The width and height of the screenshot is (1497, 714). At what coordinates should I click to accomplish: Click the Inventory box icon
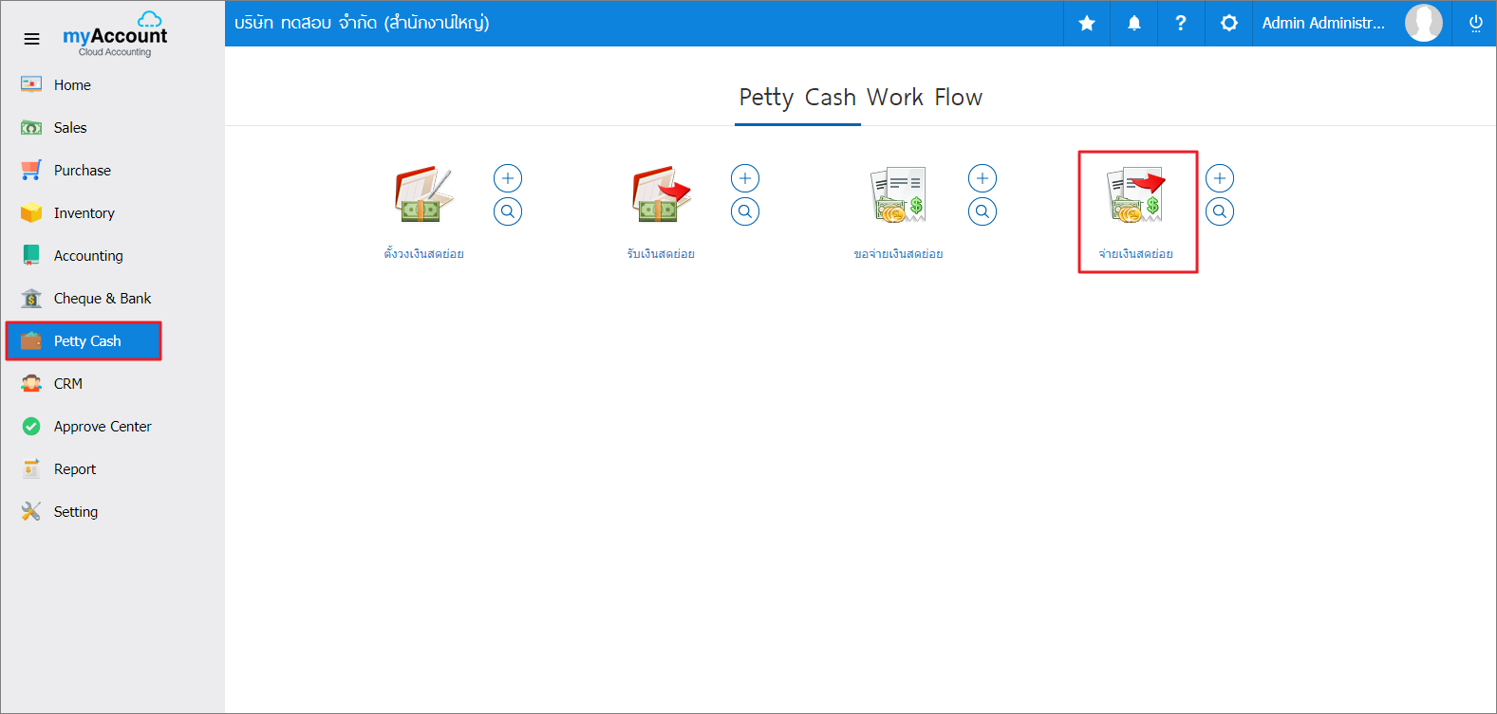tap(31, 212)
